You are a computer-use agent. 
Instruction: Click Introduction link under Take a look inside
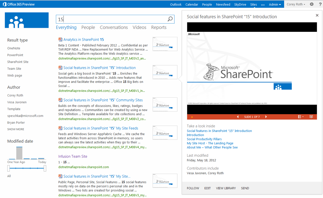pos(195,135)
